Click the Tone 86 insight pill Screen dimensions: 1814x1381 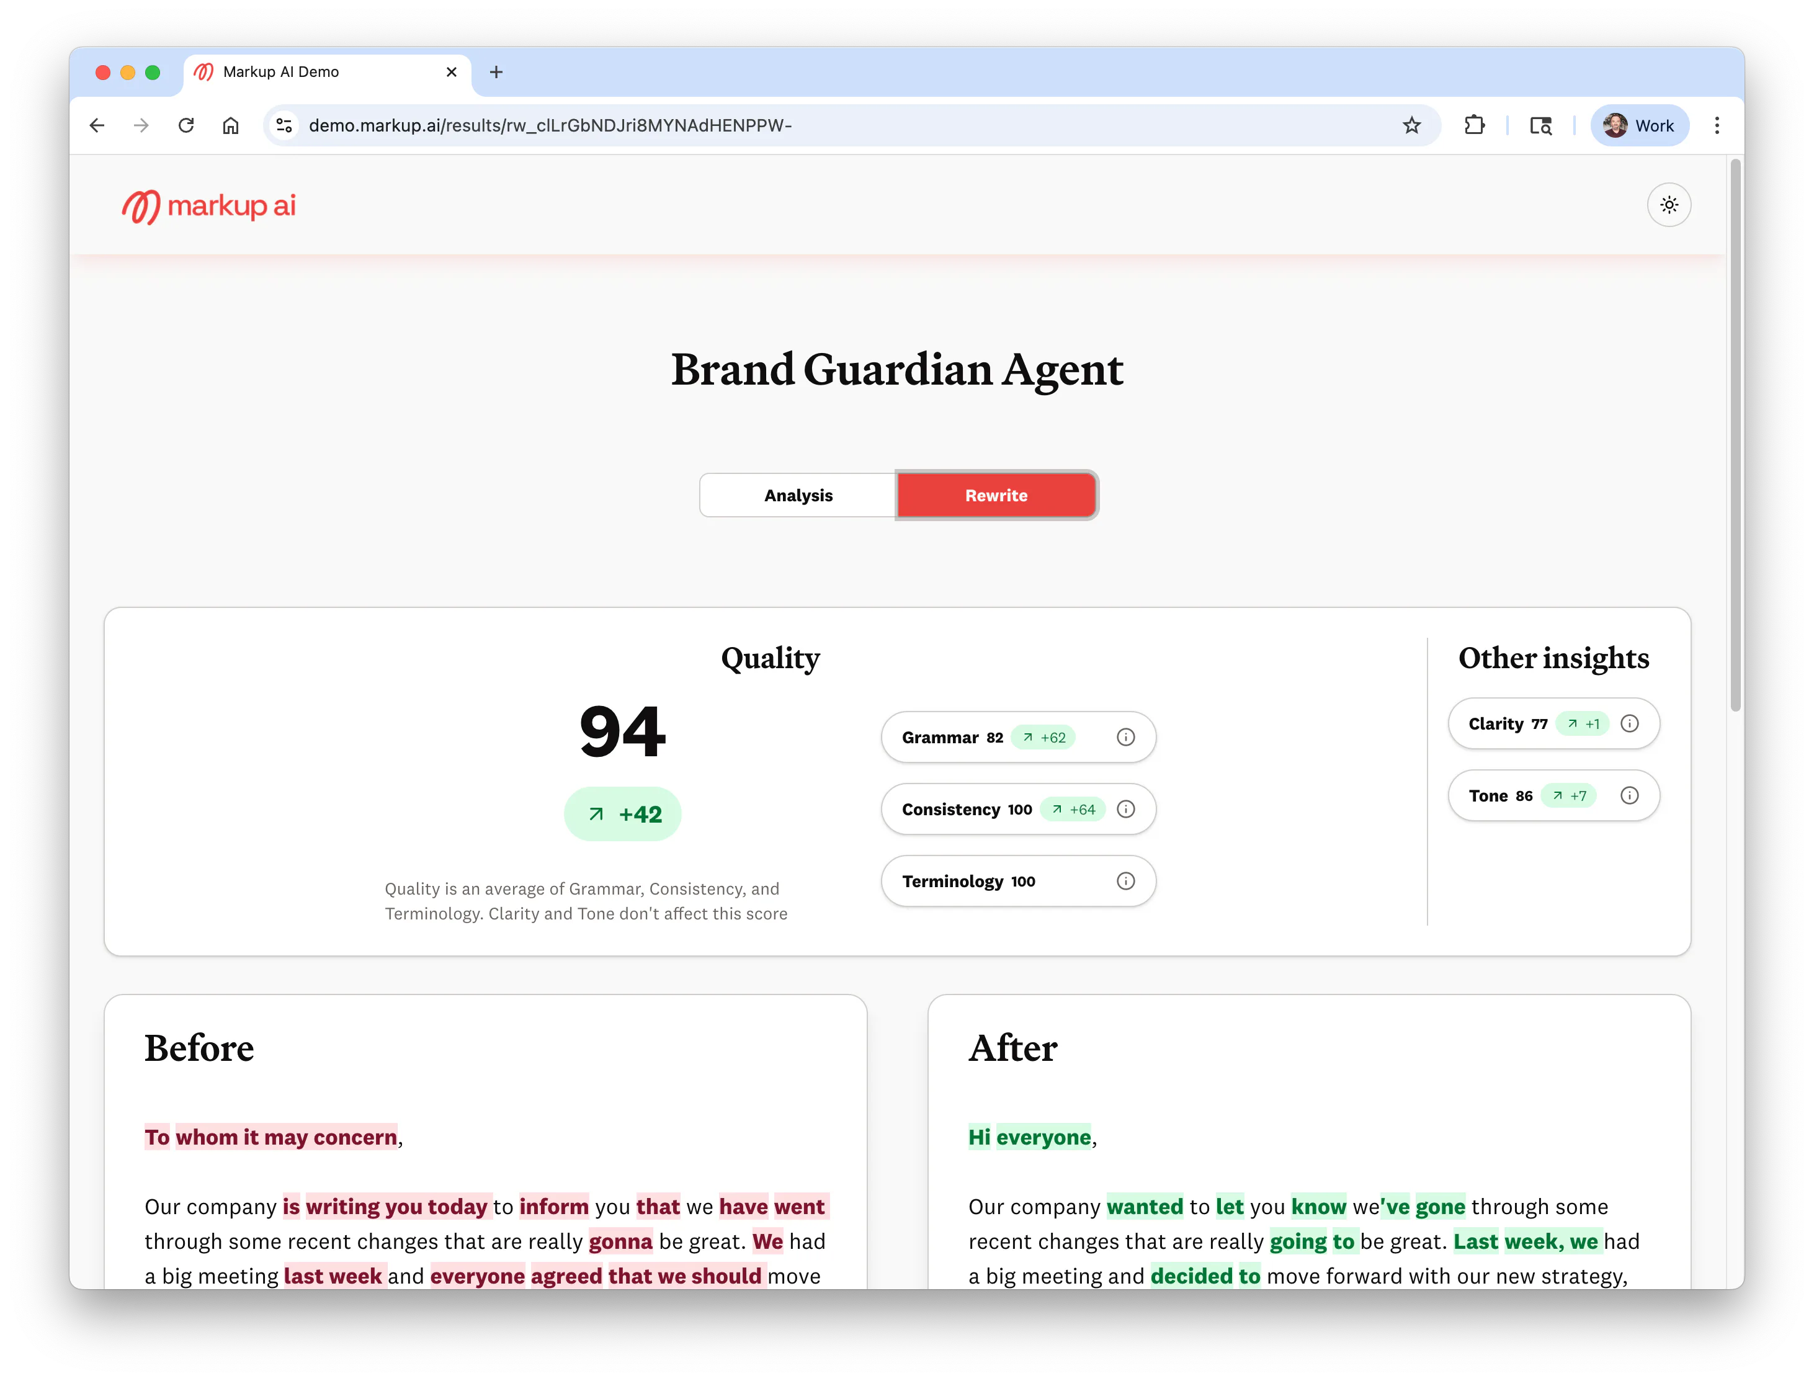1553,795
